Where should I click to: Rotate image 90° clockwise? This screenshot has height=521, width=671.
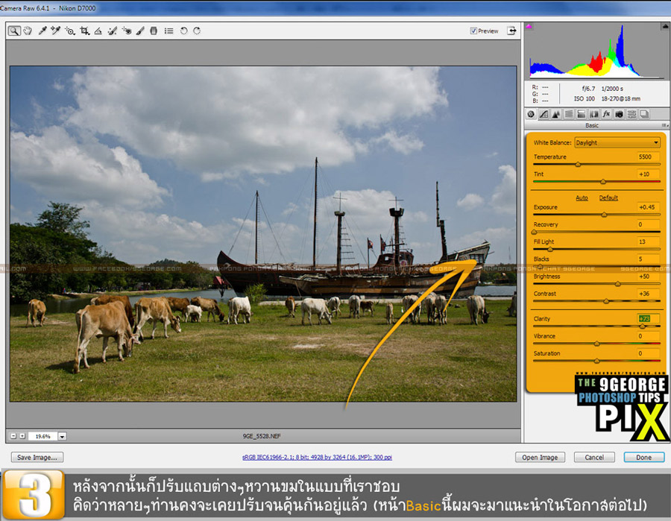click(x=197, y=31)
